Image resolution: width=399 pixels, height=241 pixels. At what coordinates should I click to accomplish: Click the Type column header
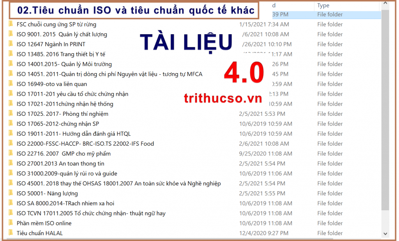[323, 5]
